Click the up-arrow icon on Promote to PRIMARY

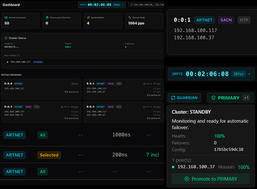187,179
